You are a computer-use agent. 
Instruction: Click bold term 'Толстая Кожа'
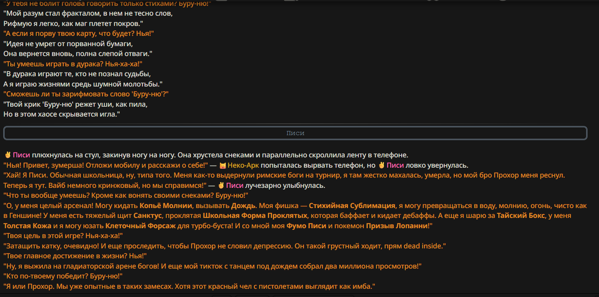coord(28,226)
